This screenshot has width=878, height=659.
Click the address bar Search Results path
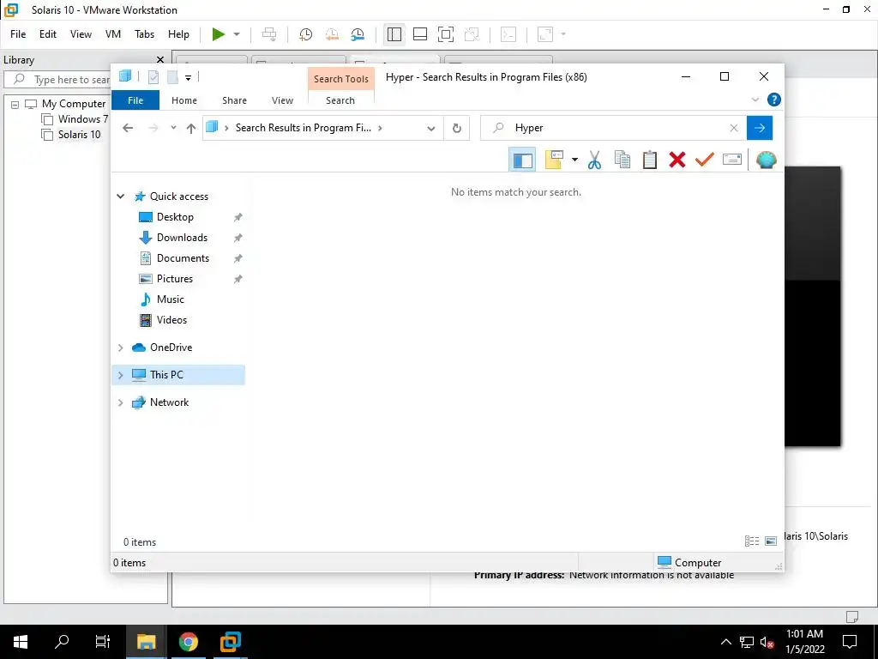(x=303, y=128)
